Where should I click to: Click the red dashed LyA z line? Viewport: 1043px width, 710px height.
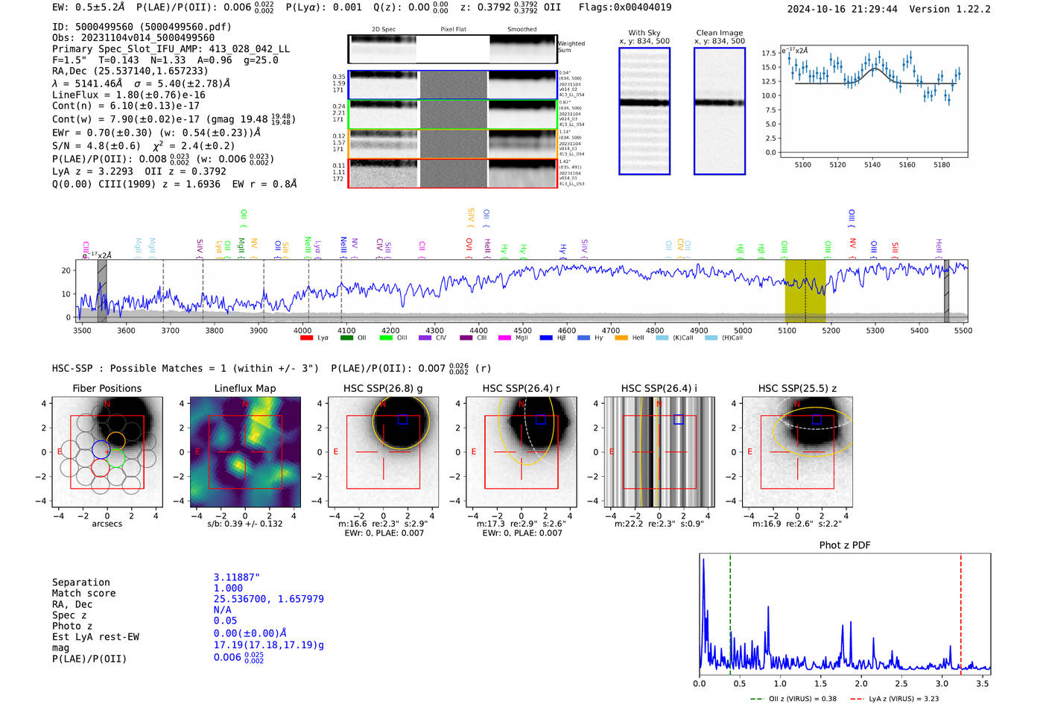[961, 612]
